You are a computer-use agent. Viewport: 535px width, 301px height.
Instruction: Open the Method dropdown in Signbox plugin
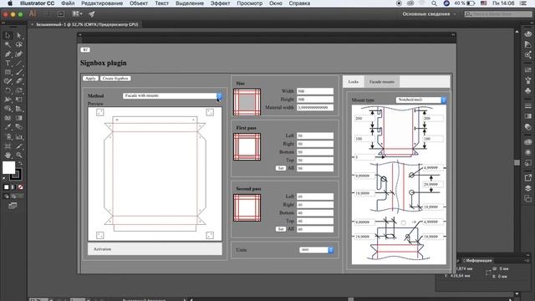[x=172, y=96]
